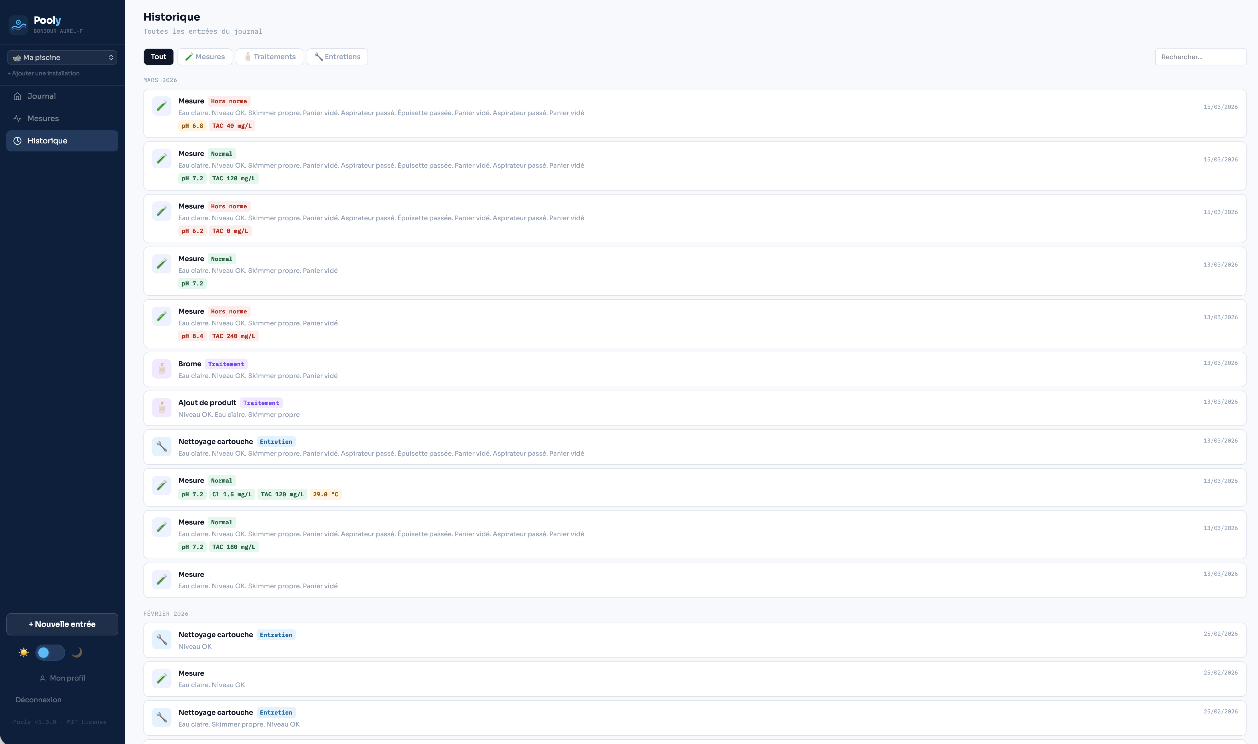The image size is (1258, 744).
Task: Toggle the light/dark theme switch
Action: click(50, 652)
